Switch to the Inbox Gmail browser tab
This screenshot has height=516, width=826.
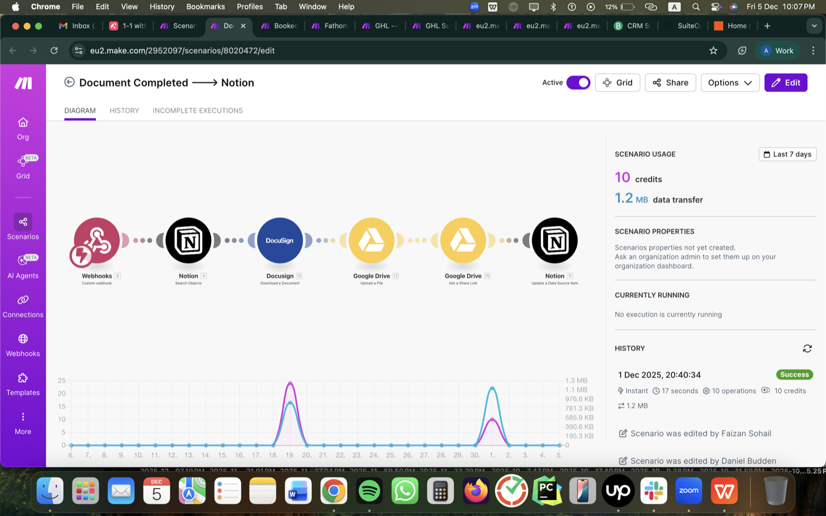click(77, 26)
